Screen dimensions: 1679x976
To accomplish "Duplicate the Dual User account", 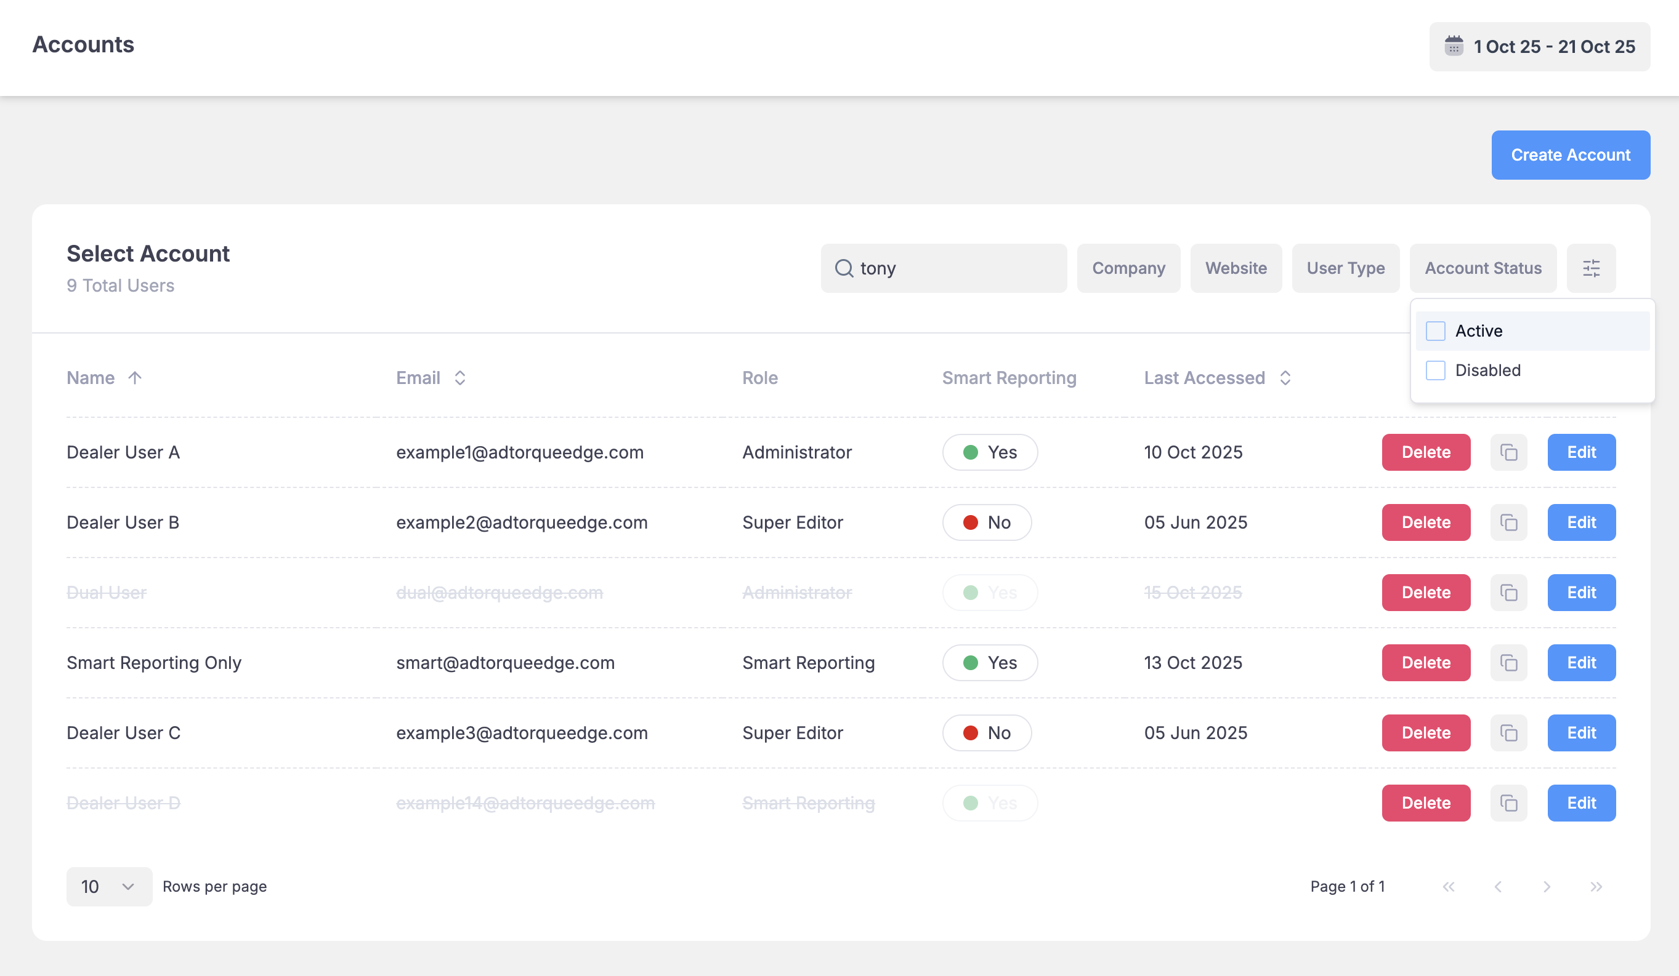I will coord(1508,593).
